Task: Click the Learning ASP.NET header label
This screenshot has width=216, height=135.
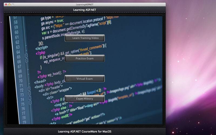Action: pos(85,10)
